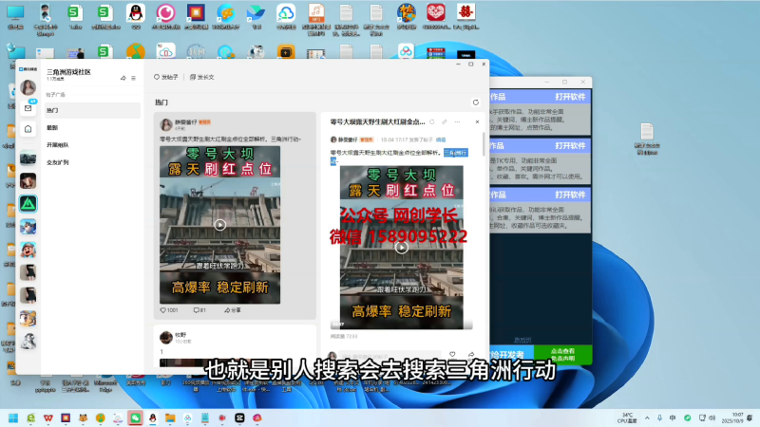Screen dimensions: 760x427
Task: Open the text file icon on the desktop right side
Action: [647, 139]
